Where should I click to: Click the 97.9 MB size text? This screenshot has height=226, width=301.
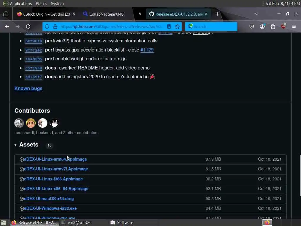213,159
